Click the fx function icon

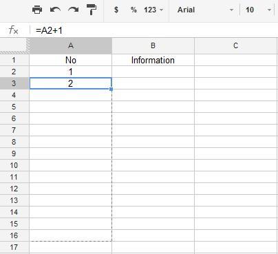point(13,30)
